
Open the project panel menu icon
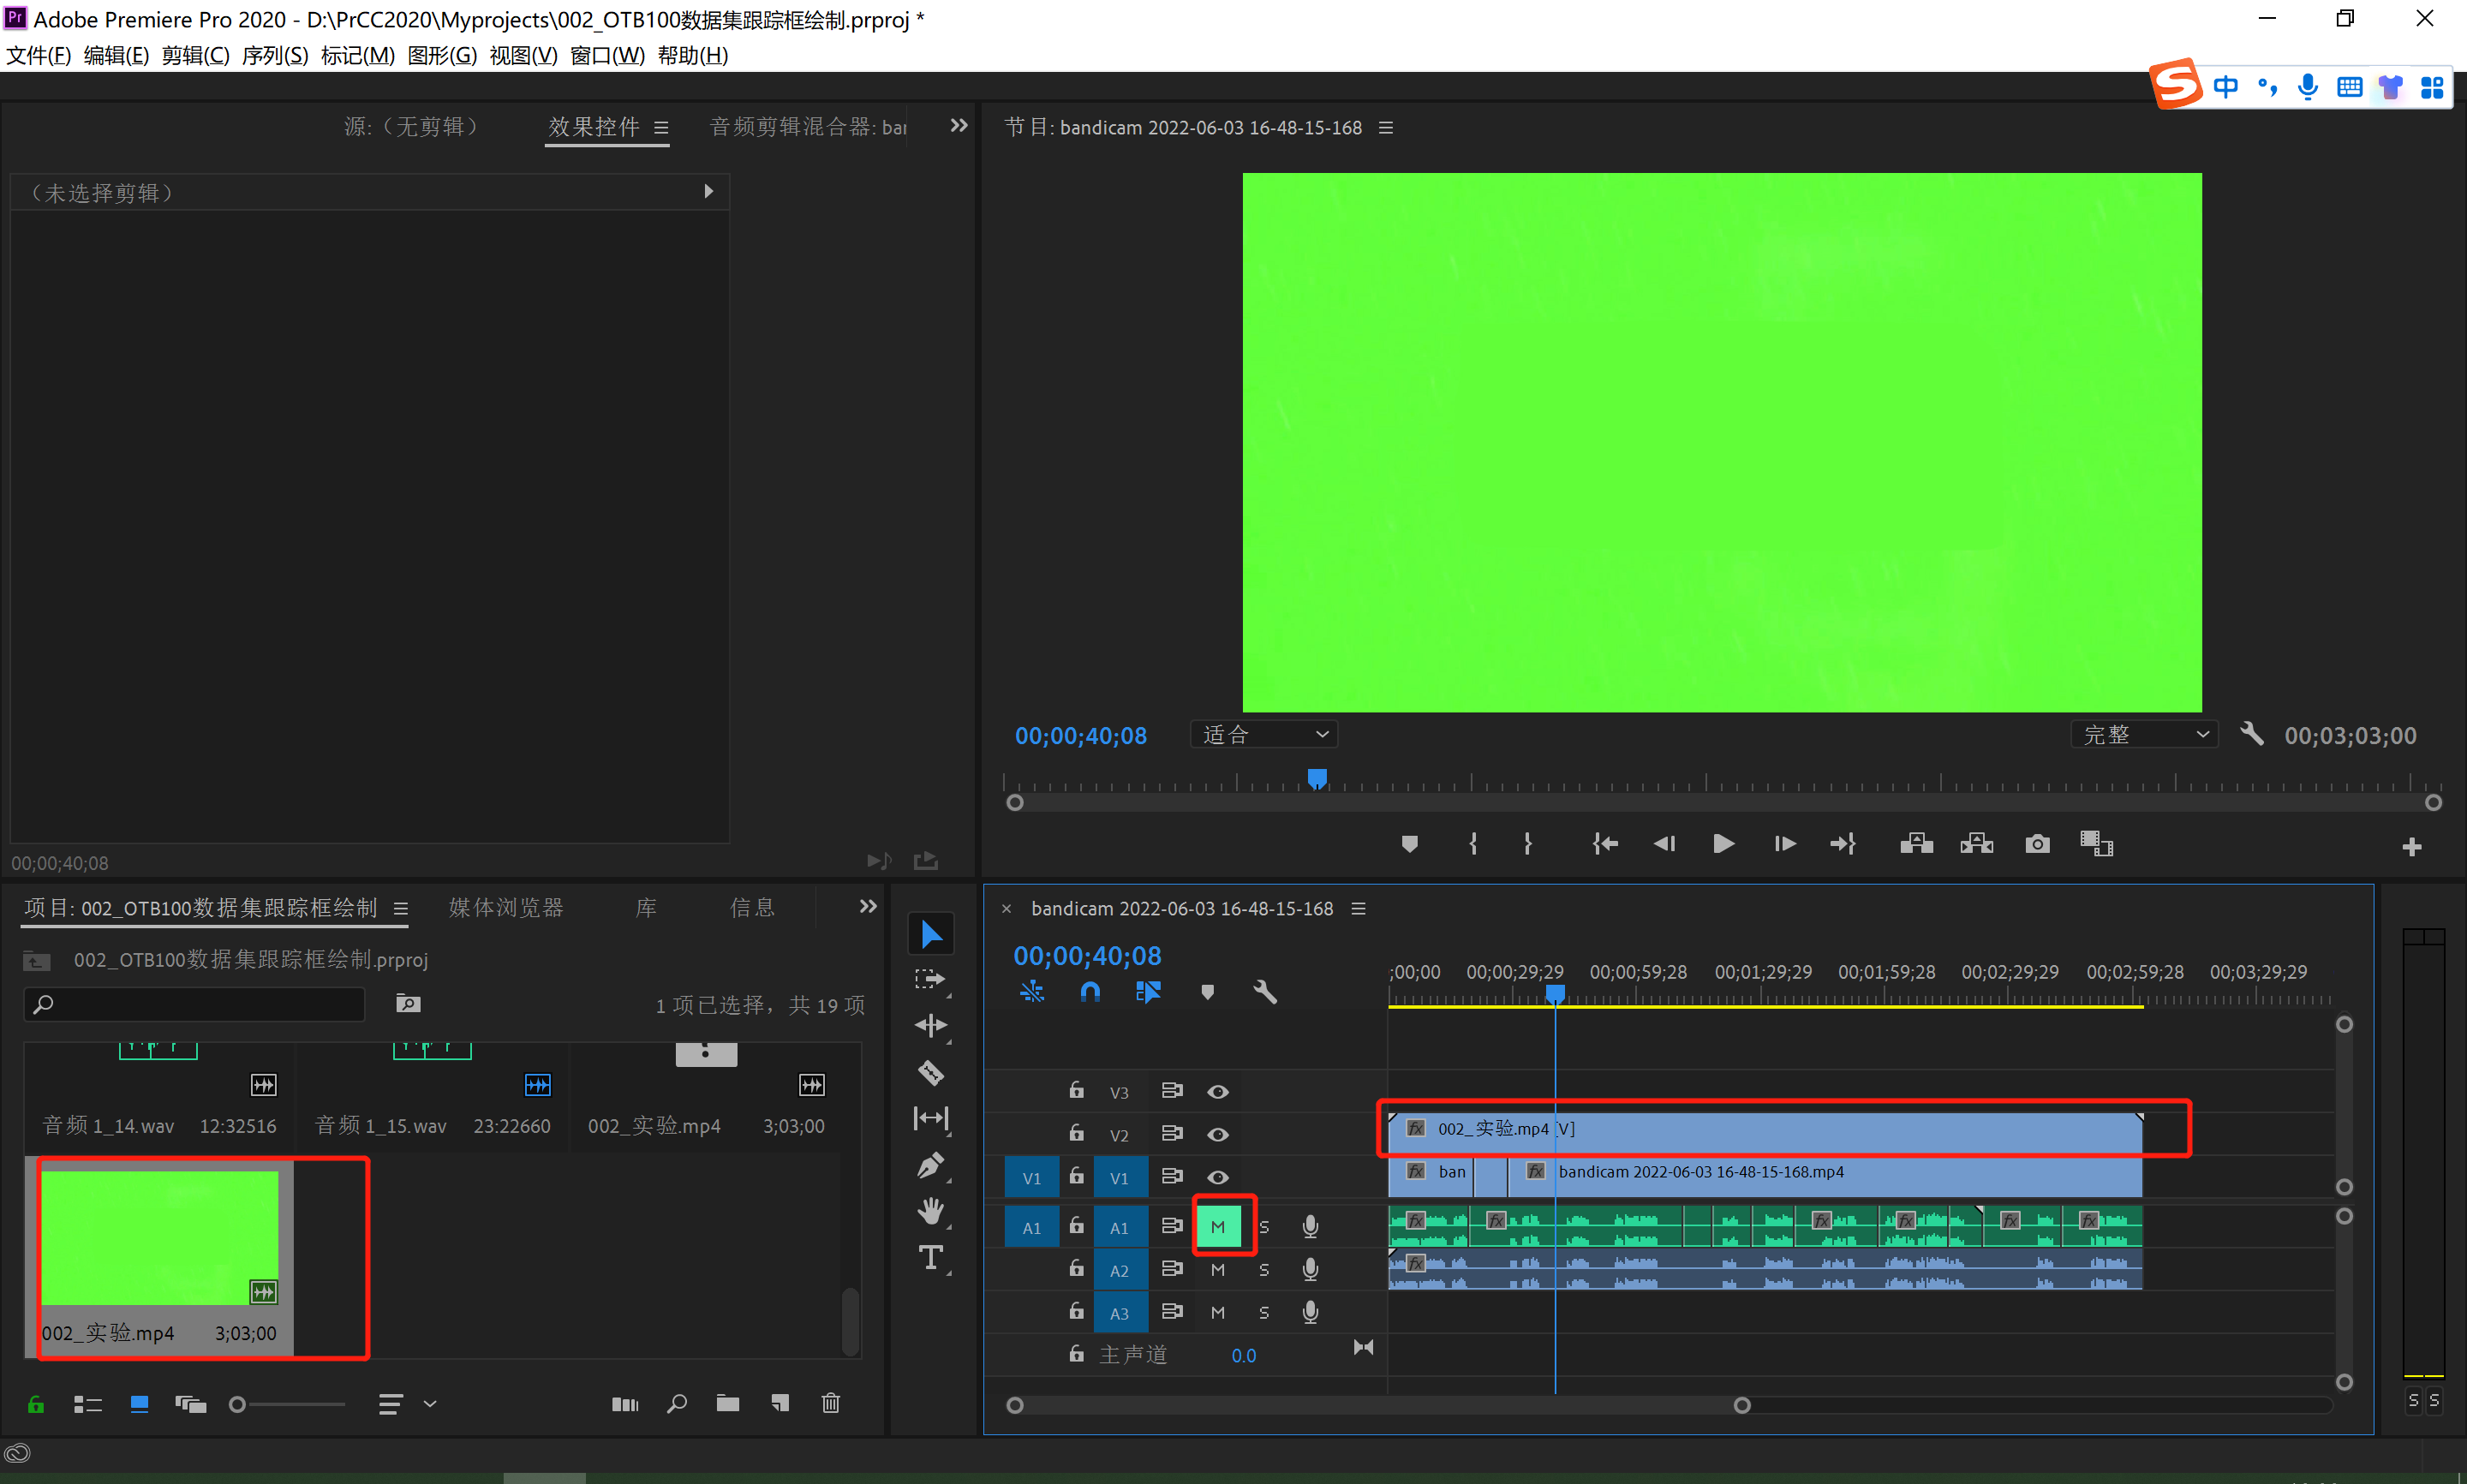(401, 909)
